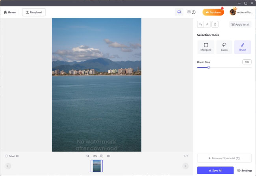The width and height of the screenshot is (256, 177).
Task: Go to the Home page
Action: [10, 12]
